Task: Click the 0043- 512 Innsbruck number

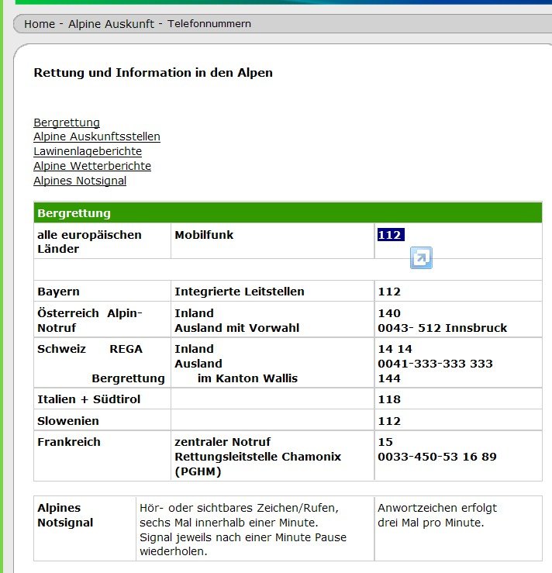Action: (442, 328)
